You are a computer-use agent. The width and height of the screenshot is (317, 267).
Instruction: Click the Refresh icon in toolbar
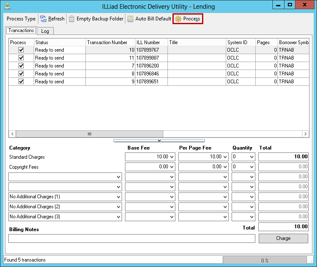pyautogui.click(x=43, y=19)
